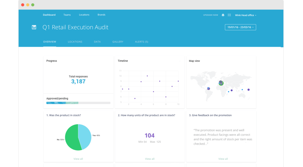The height and width of the screenshot is (167, 303).
Task: Open the Teams menu item
Action: (67, 15)
